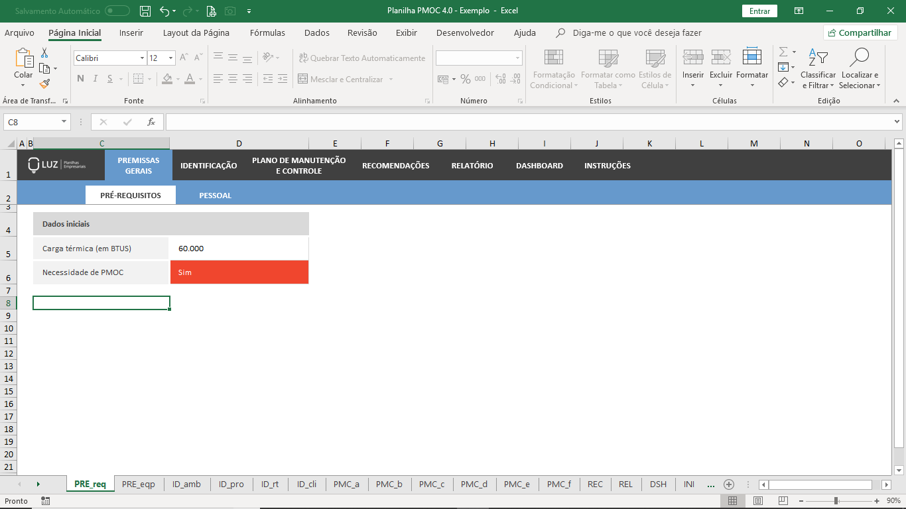Open Localizar e Selecionar magnifier

coord(858,69)
